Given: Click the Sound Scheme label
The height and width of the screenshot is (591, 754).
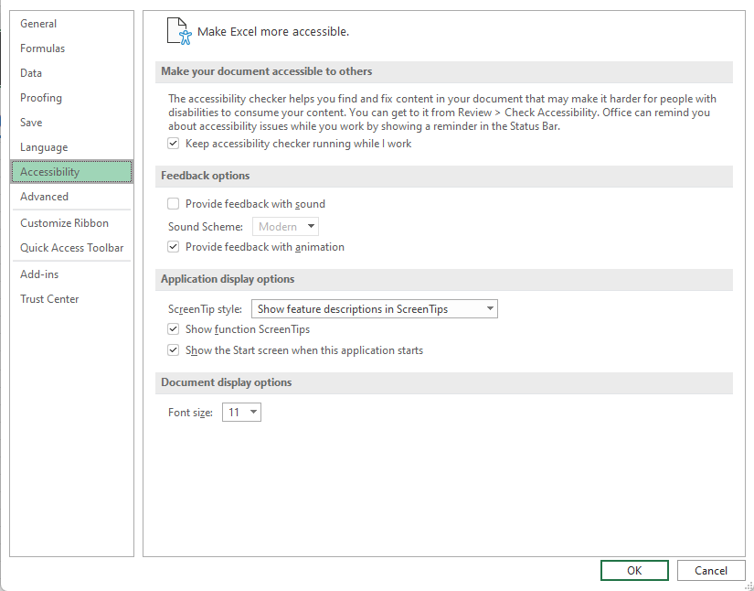Looking at the screenshot, I should click(206, 227).
